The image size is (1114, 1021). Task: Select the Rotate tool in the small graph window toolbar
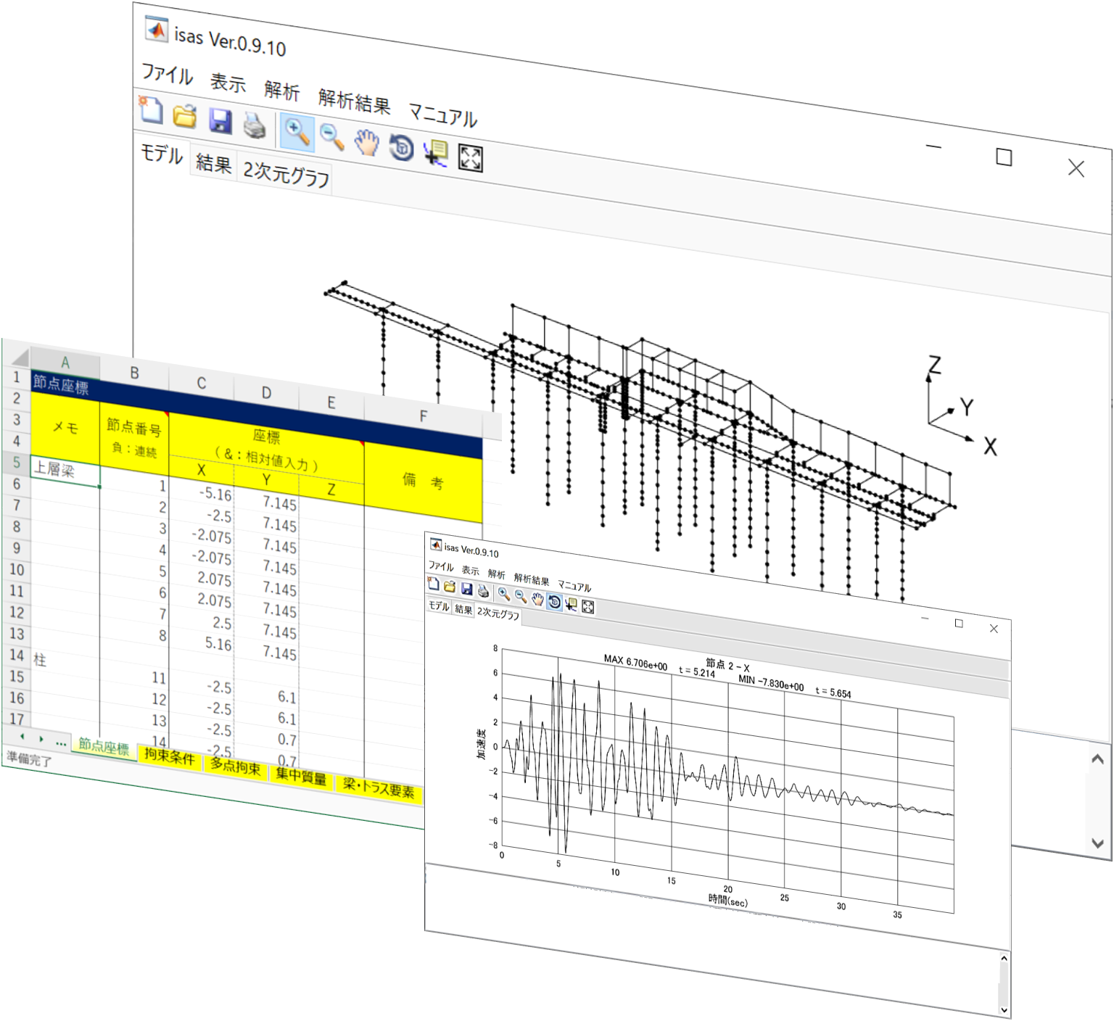pos(554,602)
